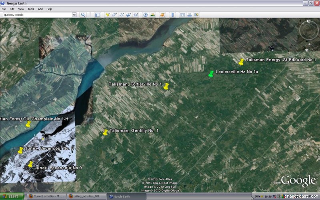Image resolution: width=320 pixels, height=200 pixels.
Task: Click the Talisman Fortierville No 1 pushpin
Action: pos(166,86)
